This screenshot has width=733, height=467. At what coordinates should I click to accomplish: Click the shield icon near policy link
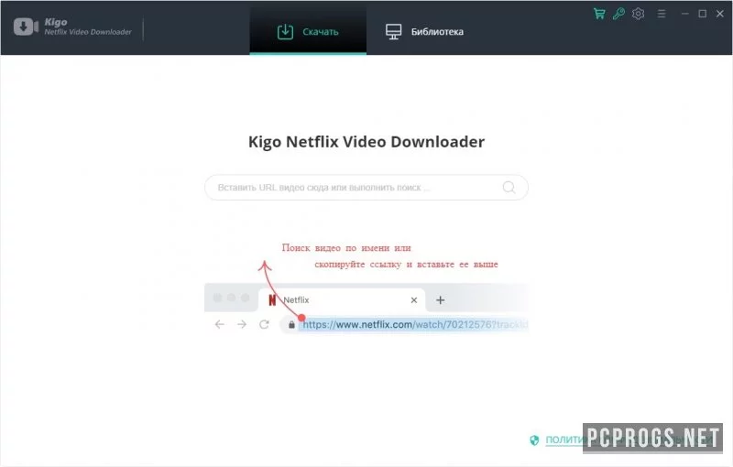tap(534, 440)
